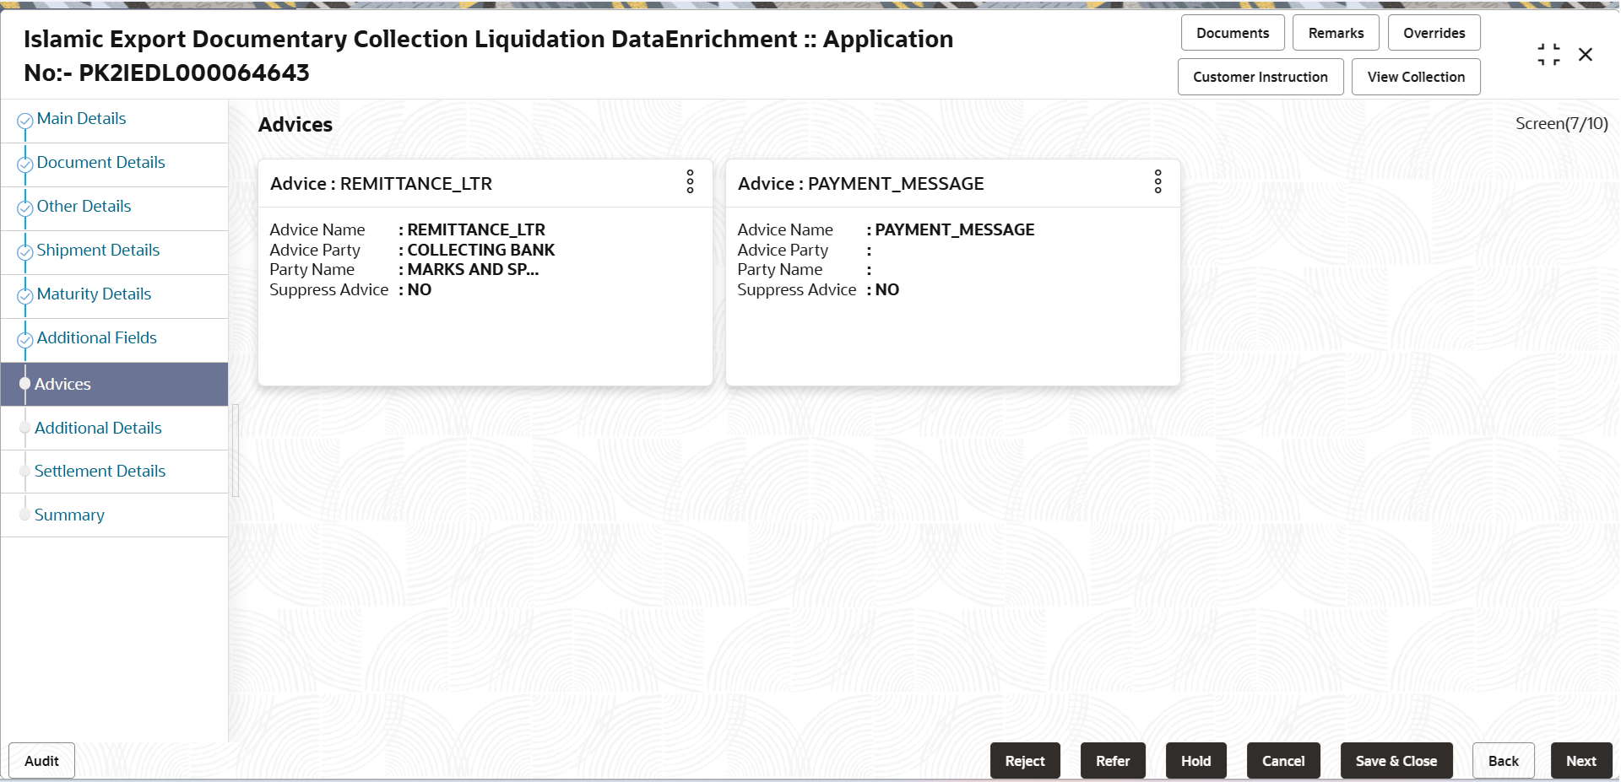Click Maturity Details step checkmark icon
Image resolution: width=1621 pixels, height=782 pixels.
(25, 296)
